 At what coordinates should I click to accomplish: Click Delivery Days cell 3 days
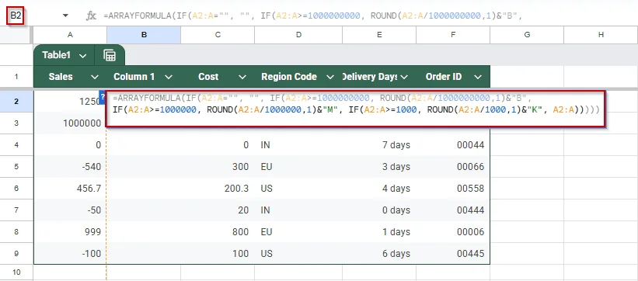(379, 166)
